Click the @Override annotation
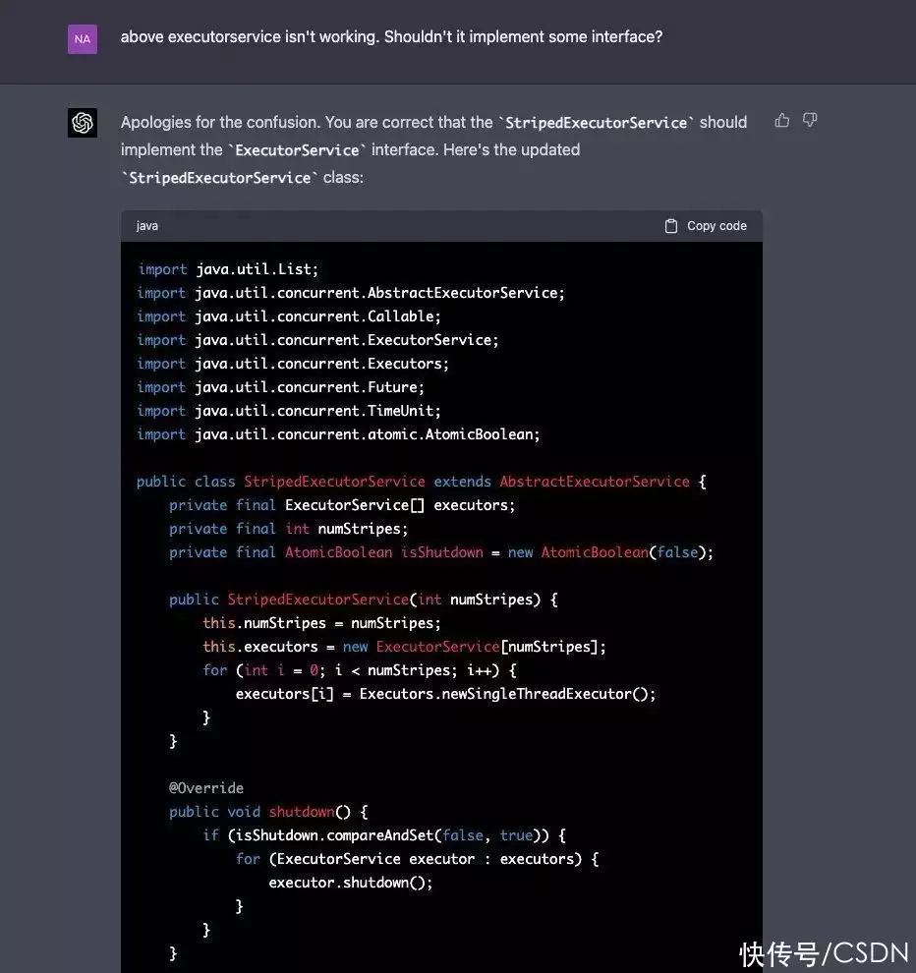916x973 pixels. [x=206, y=788]
